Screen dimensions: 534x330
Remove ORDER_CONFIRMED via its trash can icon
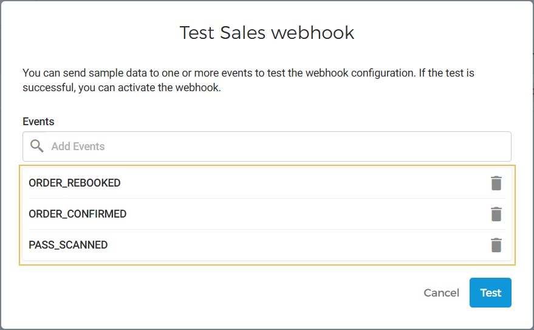(x=496, y=214)
